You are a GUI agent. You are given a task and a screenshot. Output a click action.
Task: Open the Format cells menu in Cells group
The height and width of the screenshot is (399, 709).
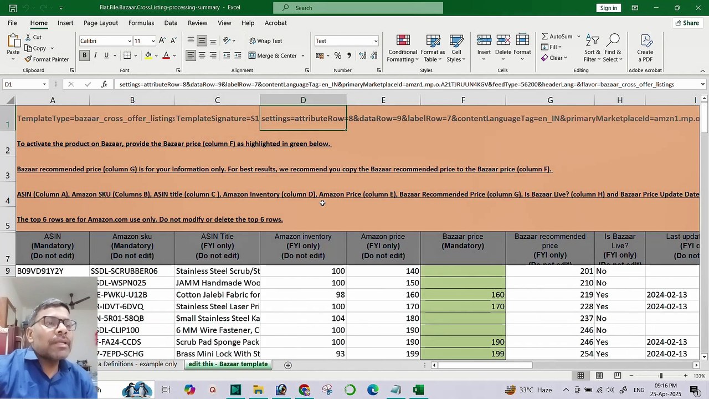(x=522, y=48)
